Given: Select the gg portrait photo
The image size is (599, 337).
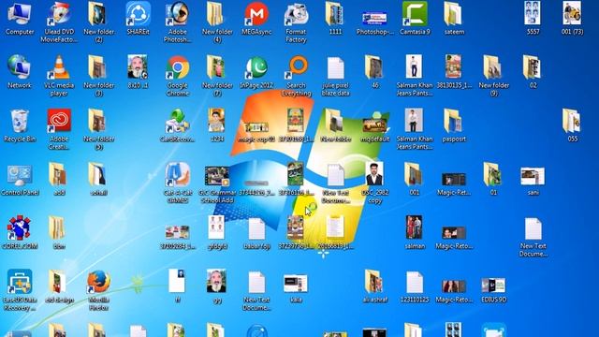Looking at the screenshot, I should coord(217,287).
